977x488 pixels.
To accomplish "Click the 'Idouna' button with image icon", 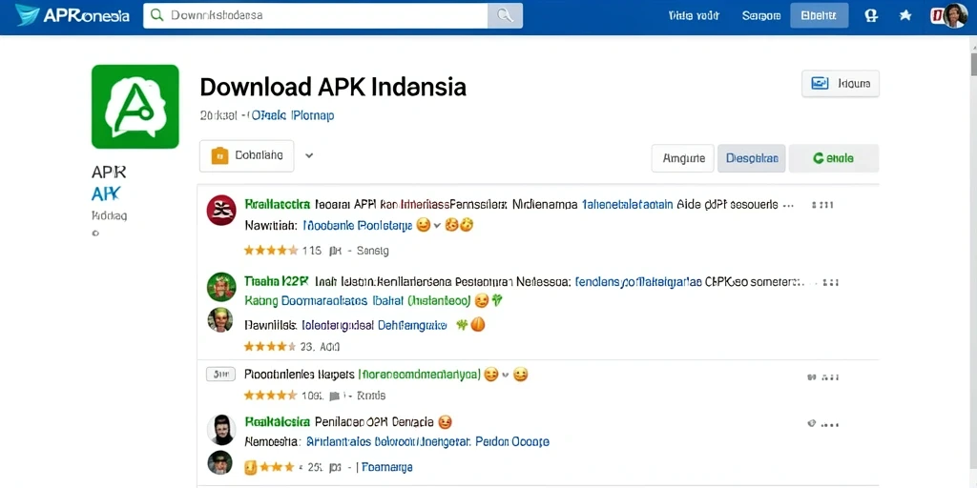I will click(841, 84).
